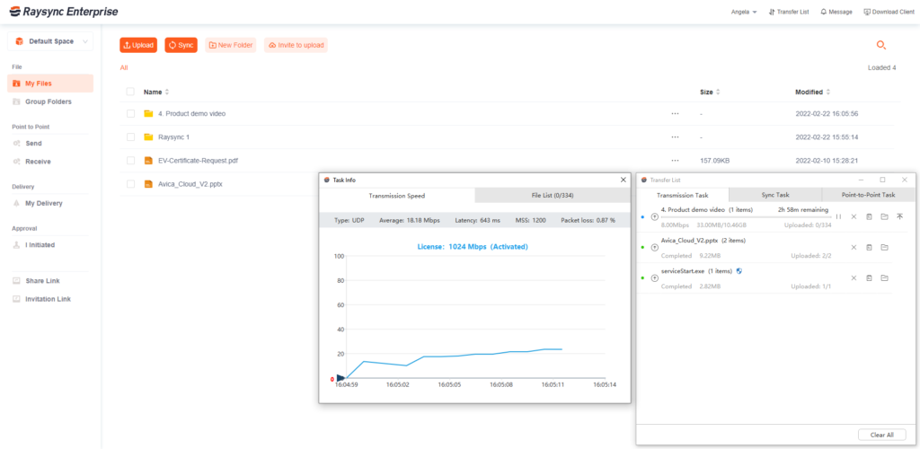The width and height of the screenshot is (920, 449).
Task: Open Transfer List from the top bar
Action: [791, 12]
